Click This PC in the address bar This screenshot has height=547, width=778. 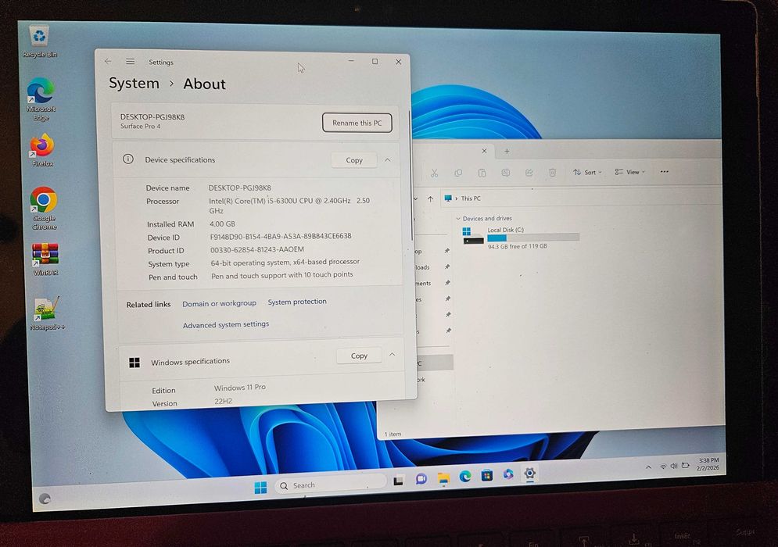tap(471, 198)
